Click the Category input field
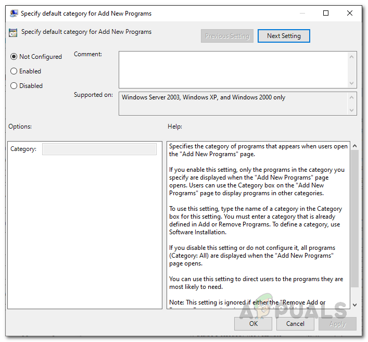This screenshot has height=342, width=368. [x=99, y=149]
